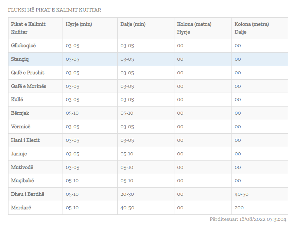Viewport: 293px width, 230px height.
Task: Click the Kullë border point name
Action: tap(17, 99)
